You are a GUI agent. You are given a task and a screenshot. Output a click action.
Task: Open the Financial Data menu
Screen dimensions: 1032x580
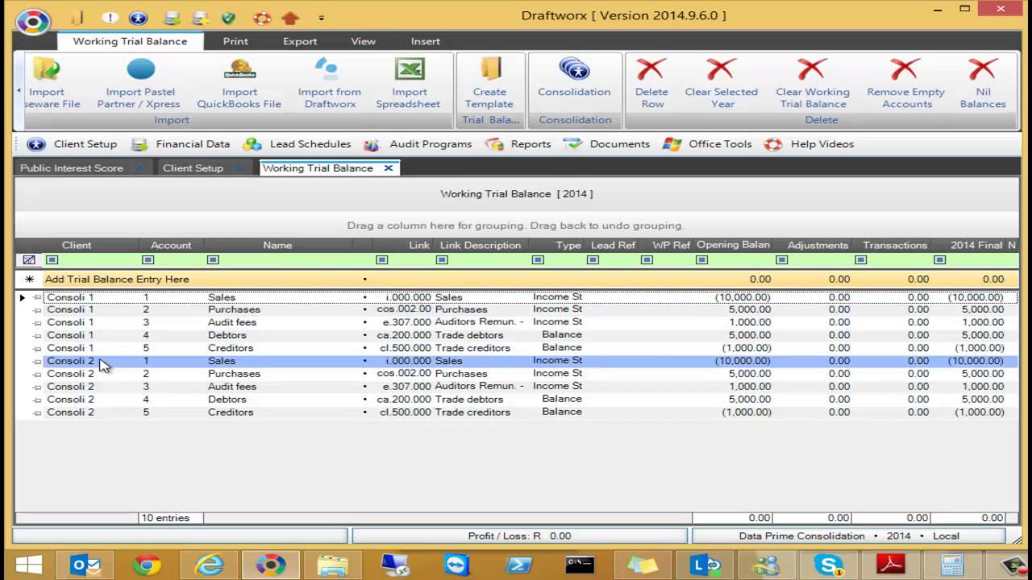click(181, 144)
